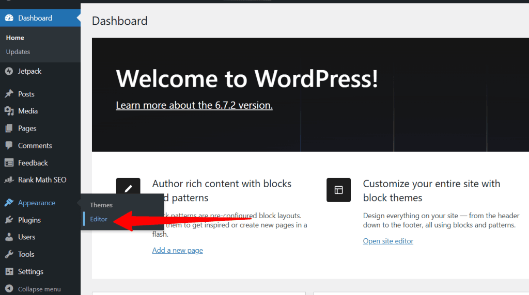Image resolution: width=529 pixels, height=295 pixels.
Task: Click the block themes layout icon
Action: point(338,190)
